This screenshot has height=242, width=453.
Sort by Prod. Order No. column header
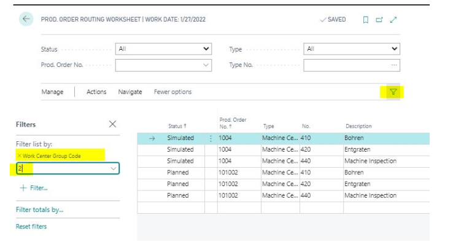point(233,123)
